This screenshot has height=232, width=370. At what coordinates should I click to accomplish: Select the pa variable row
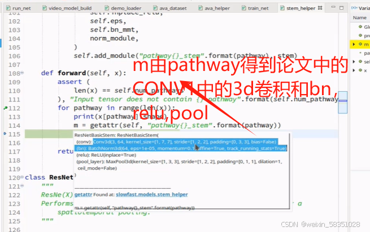click(x=364, y=53)
